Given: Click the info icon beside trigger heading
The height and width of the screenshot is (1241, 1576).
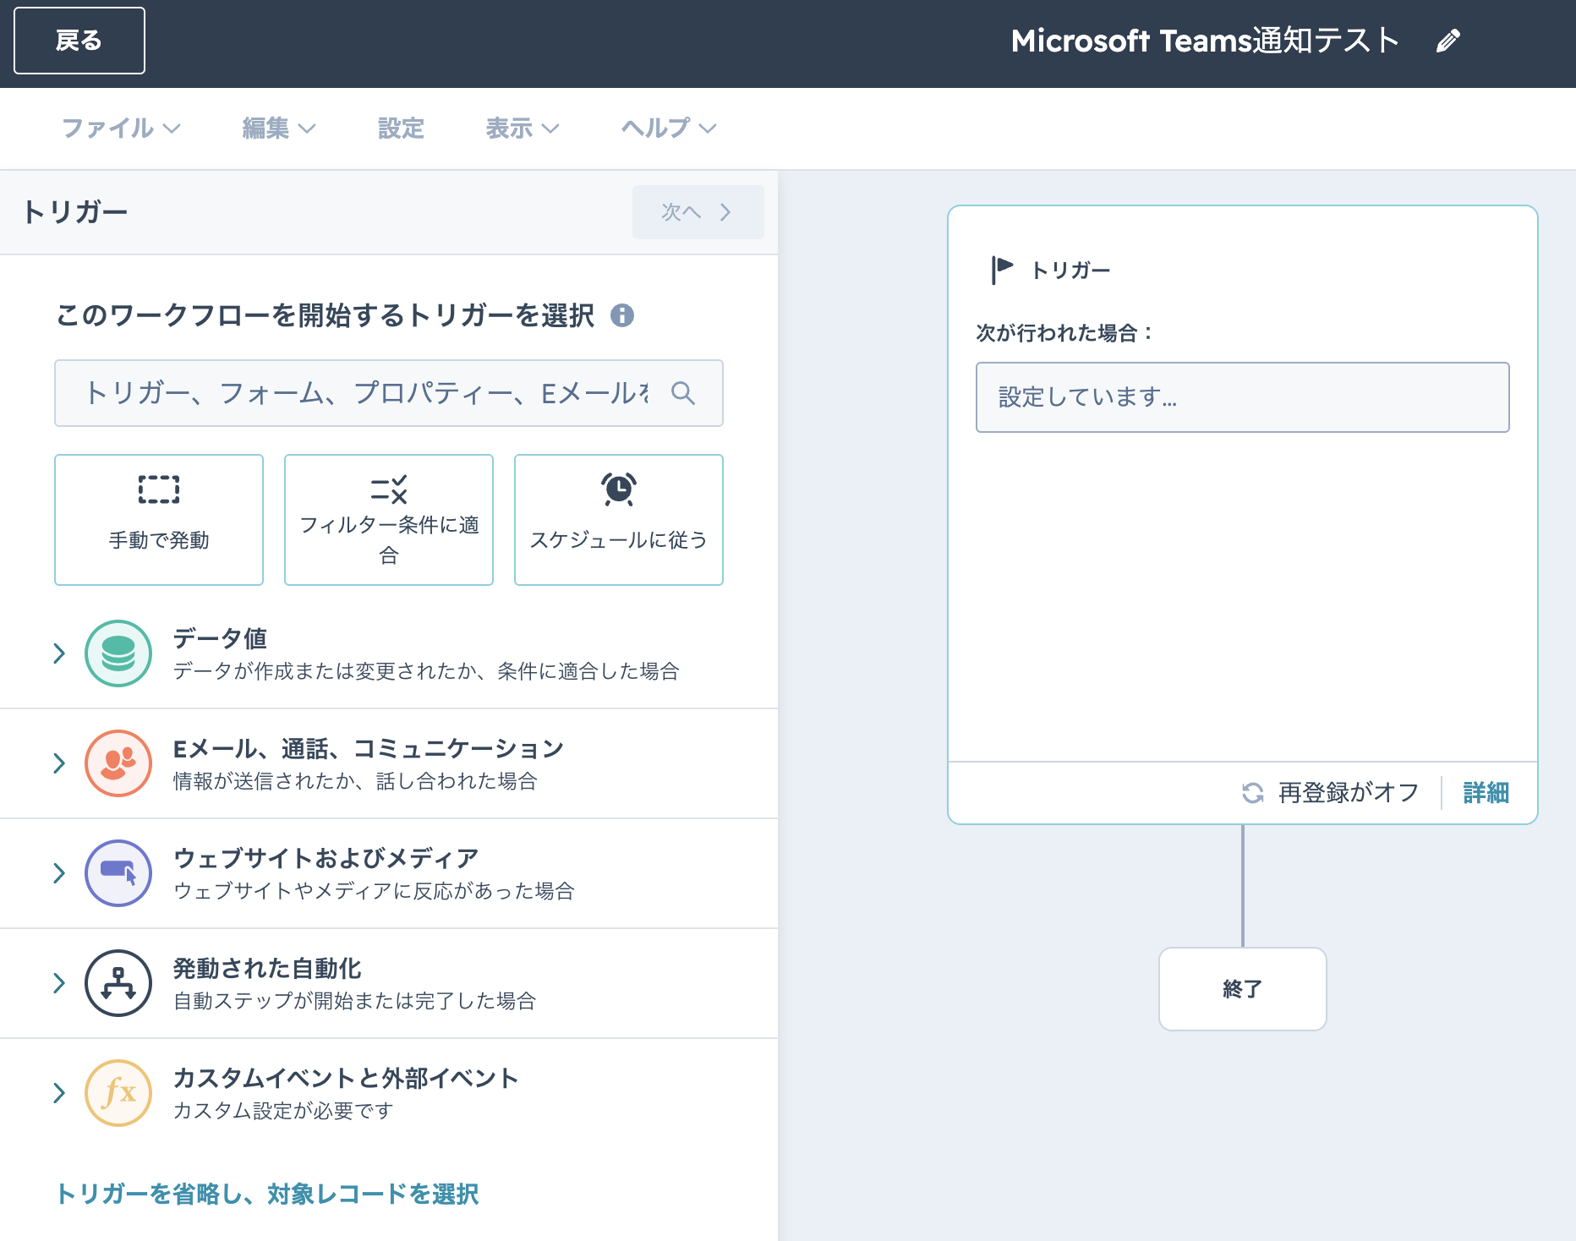Looking at the screenshot, I should (x=622, y=315).
